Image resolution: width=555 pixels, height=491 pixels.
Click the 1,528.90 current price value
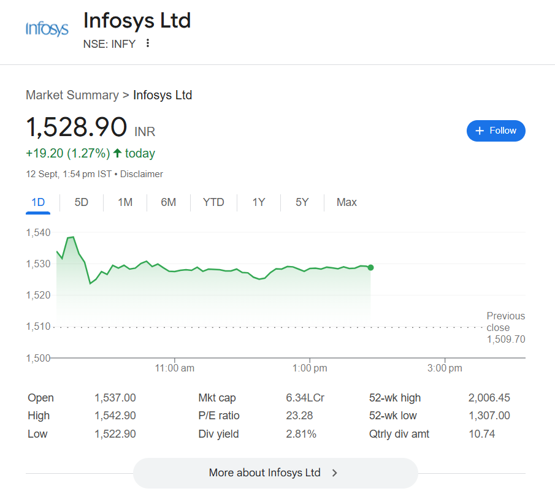76,128
